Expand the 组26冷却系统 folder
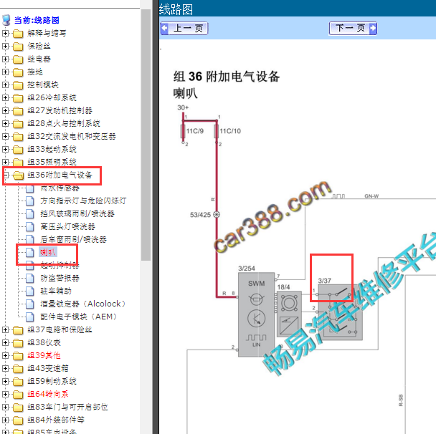Image resolution: width=436 pixels, height=434 pixels. point(5,97)
